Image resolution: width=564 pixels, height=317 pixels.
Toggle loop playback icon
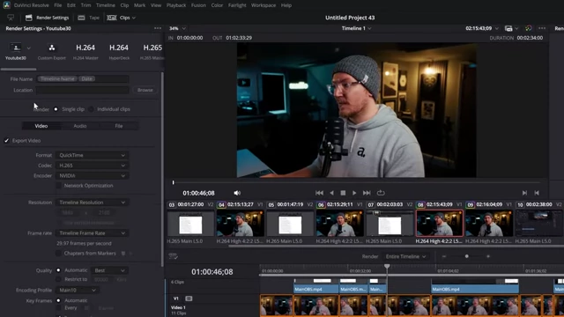click(381, 193)
